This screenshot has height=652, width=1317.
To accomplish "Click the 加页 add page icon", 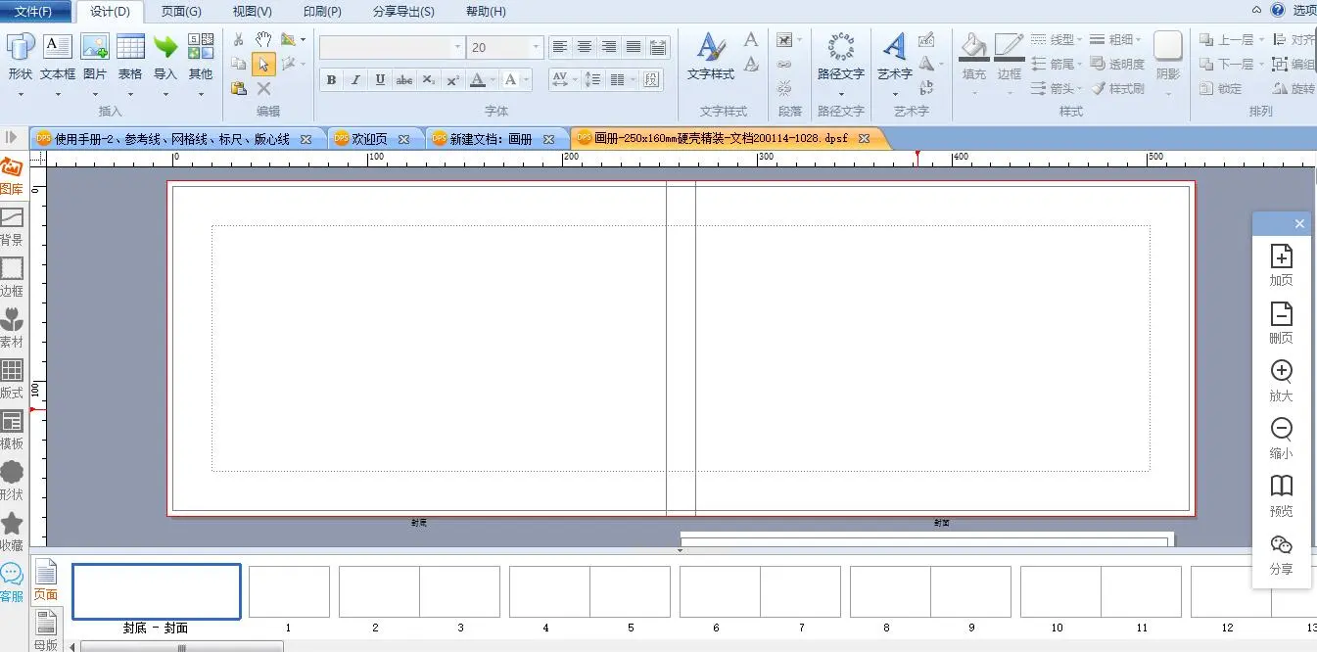I will click(1281, 264).
